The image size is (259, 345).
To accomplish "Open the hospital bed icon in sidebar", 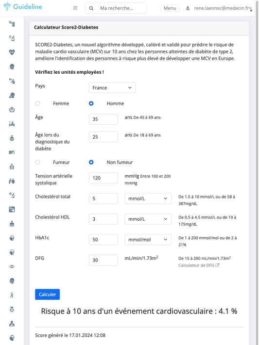I will [12, 124].
